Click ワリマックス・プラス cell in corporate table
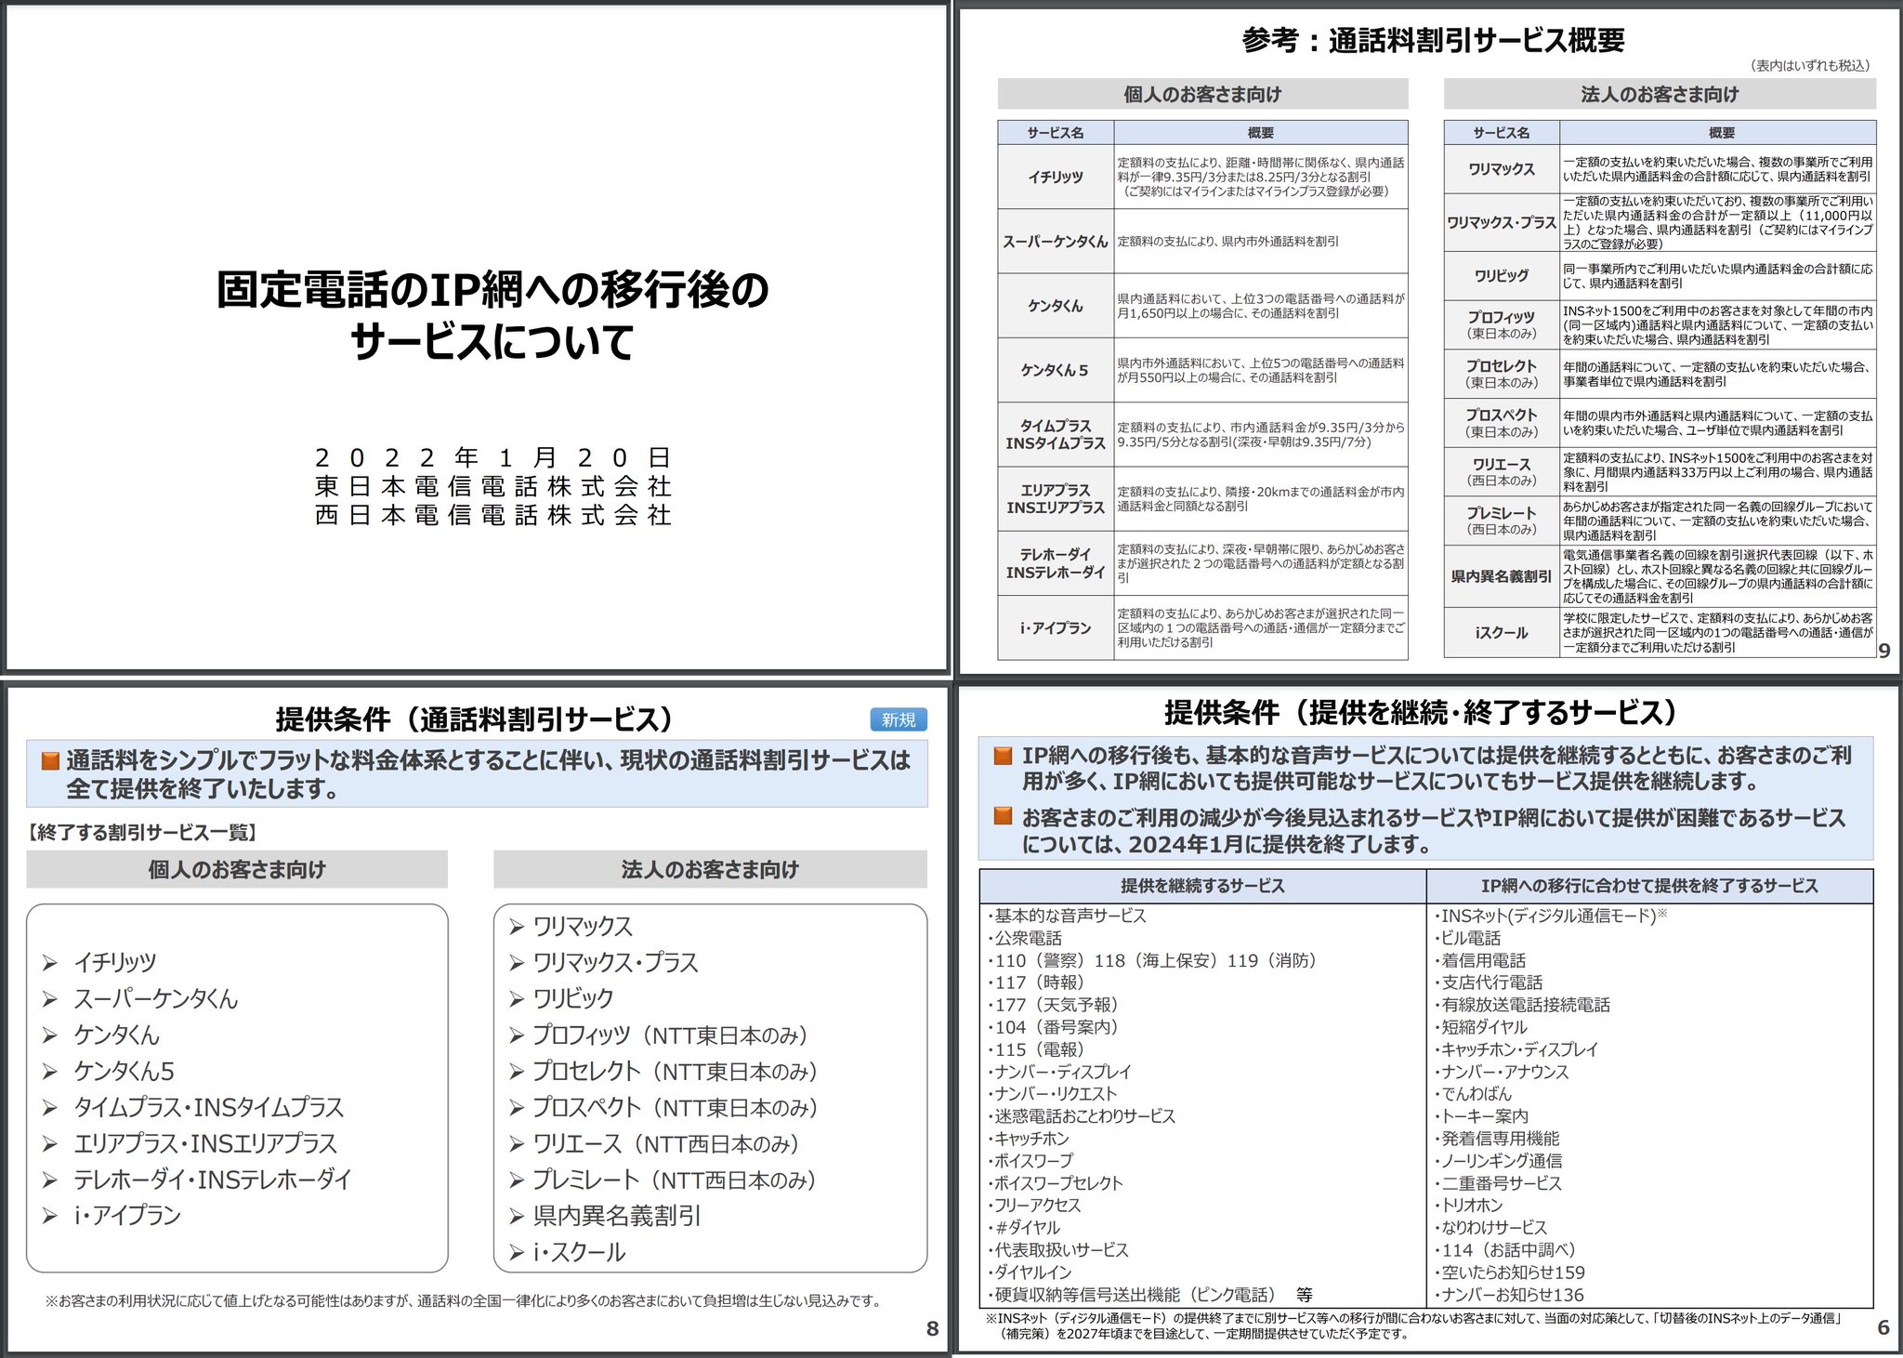The height and width of the screenshot is (1358, 1903). [1502, 222]
